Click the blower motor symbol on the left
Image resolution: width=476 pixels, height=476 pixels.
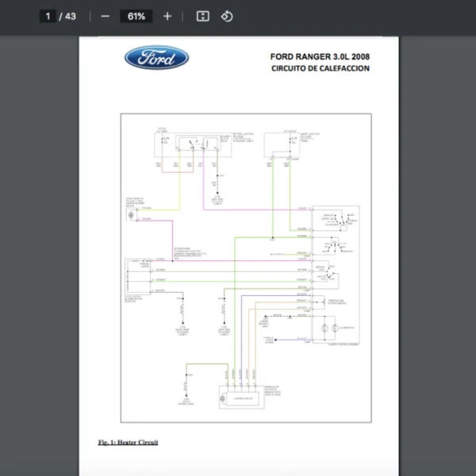pyautogui.click(x=129, y=216)
